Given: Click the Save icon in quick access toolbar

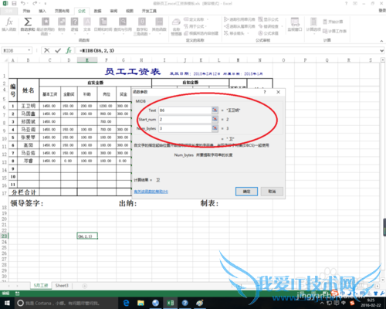Looking at the screenshot, I should point(14,3).
